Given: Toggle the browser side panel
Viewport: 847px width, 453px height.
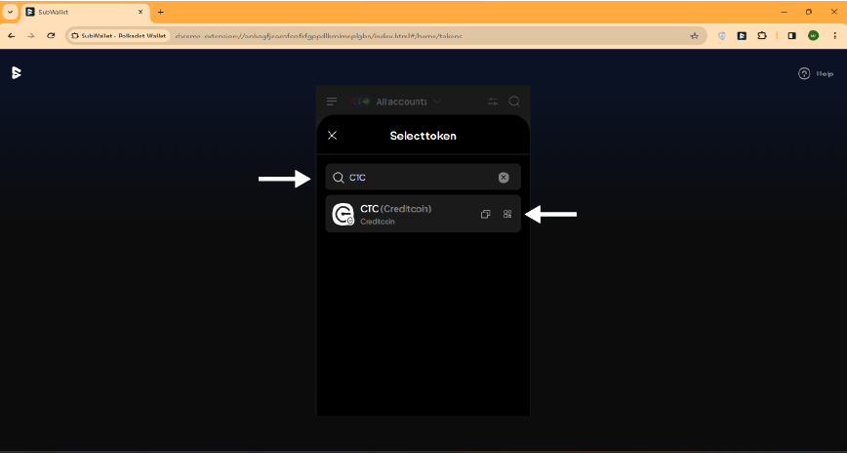Looking at the screenshot, I should coord(791,36).
